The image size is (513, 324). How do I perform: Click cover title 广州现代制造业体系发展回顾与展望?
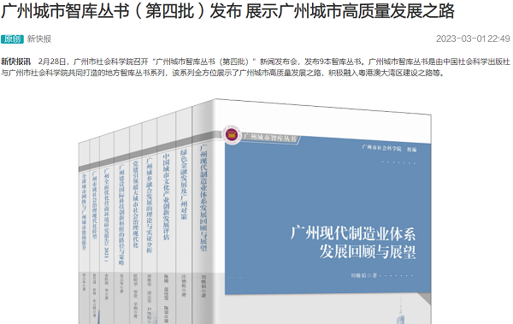tap(352, 242)
